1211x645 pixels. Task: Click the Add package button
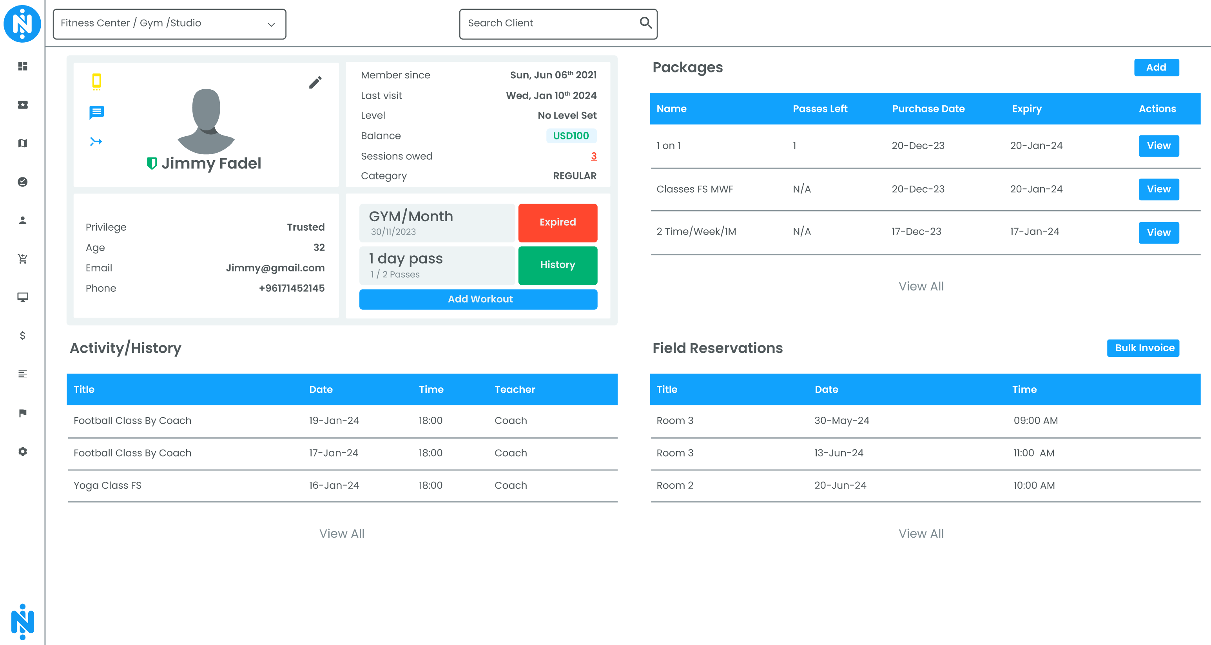(1156, 68)
